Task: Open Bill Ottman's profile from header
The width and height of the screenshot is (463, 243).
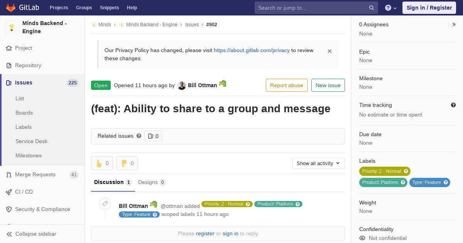Action: click(202, 85)
